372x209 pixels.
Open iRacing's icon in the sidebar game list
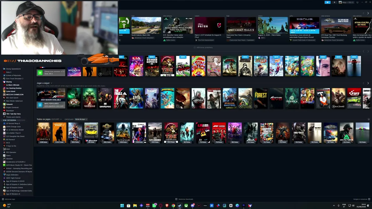point(4,82)
